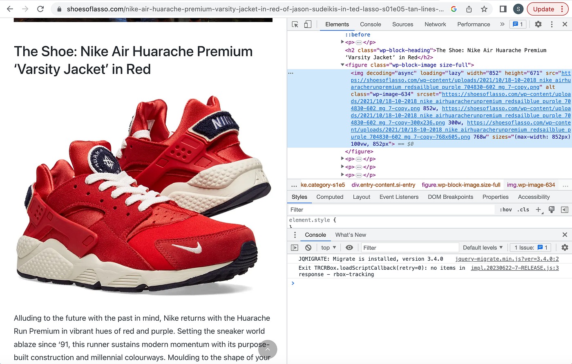Expand the third p element after the figure
The width and height of the screenshot is (572, 364).
pyautogui.click(x=342, y=175)
